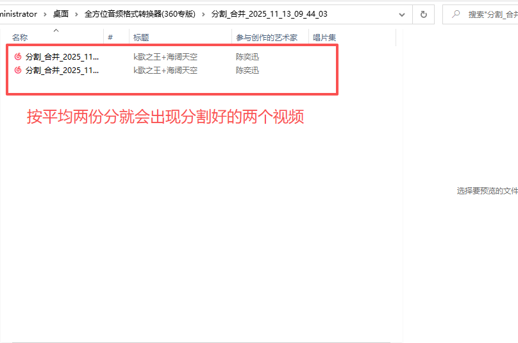Click the magnifier icon in search box
Image resolution: width=518 pixels, height=343 pixels.
(x=456, y=14)
